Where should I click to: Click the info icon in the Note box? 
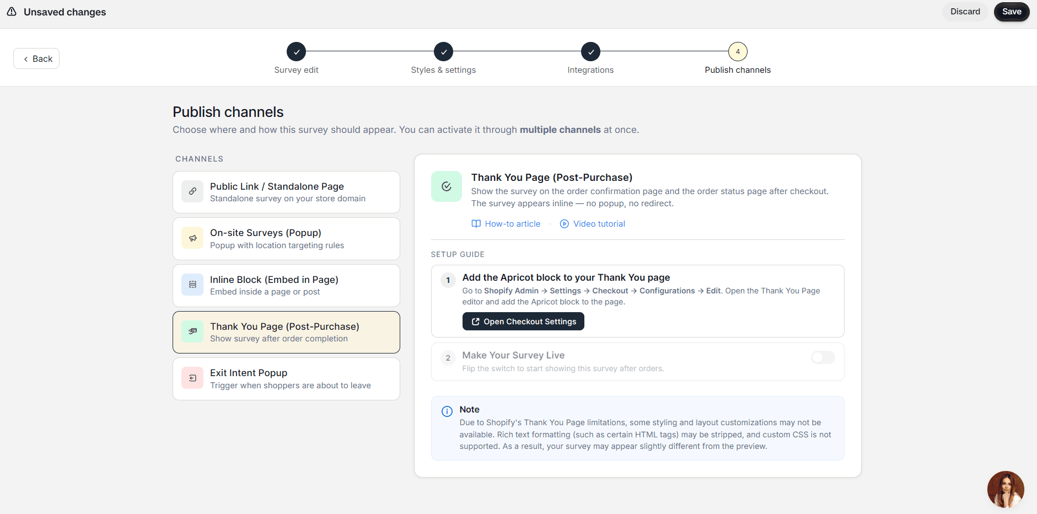[447, 411]
